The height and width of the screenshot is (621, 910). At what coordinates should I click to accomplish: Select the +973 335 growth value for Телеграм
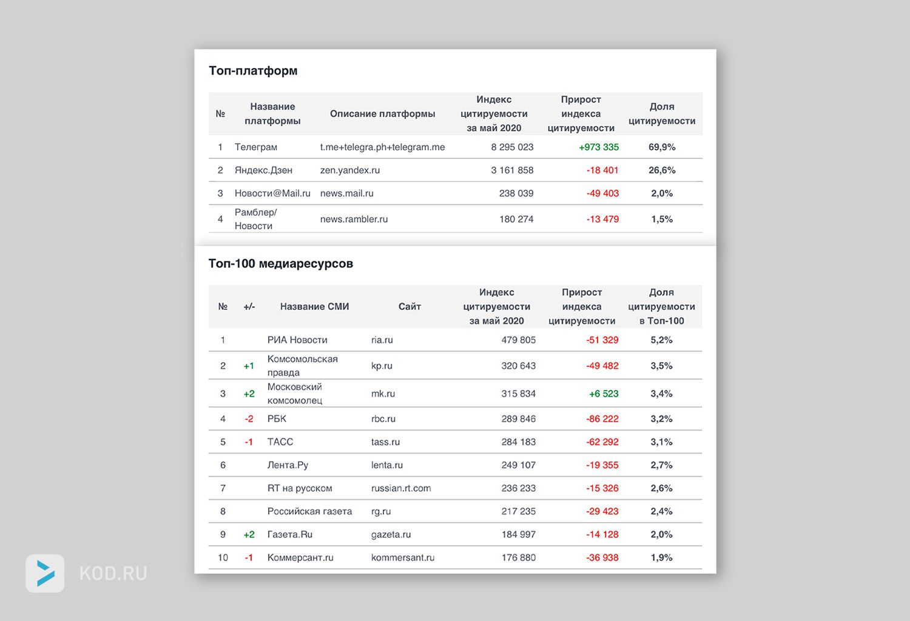pos(598,147)
